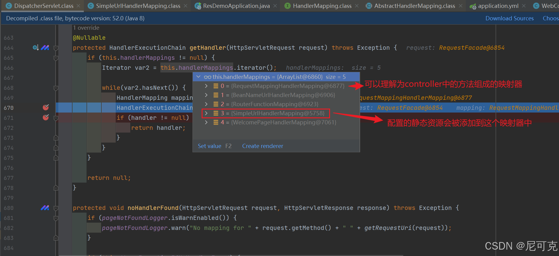This screenshot has width=559, height=256.
Task: Expand element 2 RouterFunctionMapping
Action: pyautogui.click(x=206, y=104)
